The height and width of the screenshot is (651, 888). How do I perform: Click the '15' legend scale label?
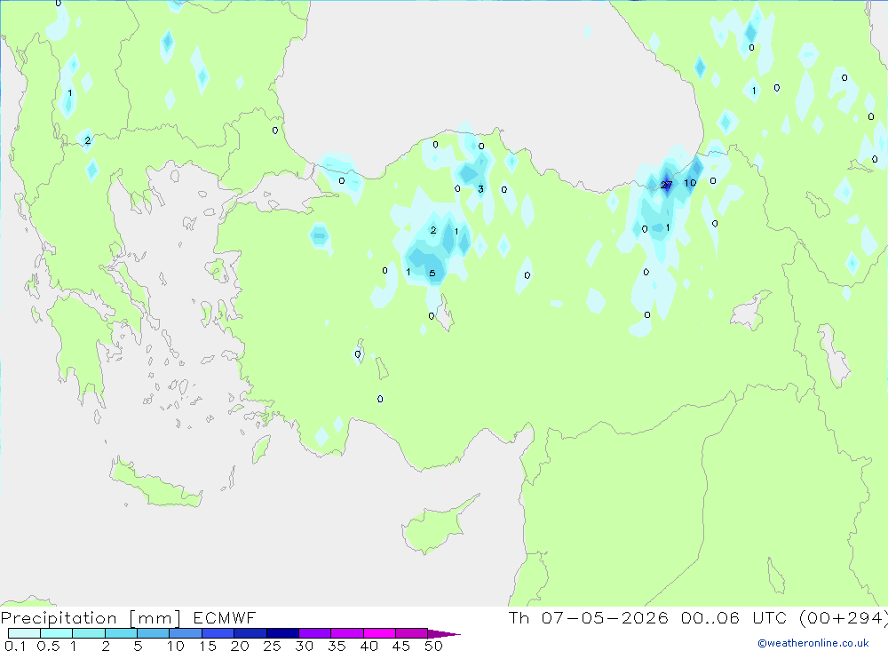207,646
